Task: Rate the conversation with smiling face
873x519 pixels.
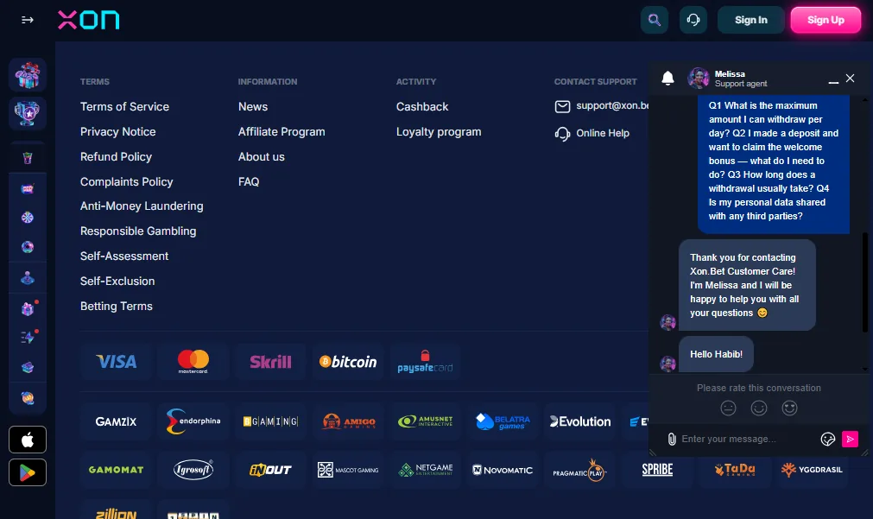Action: pos(759,408)
